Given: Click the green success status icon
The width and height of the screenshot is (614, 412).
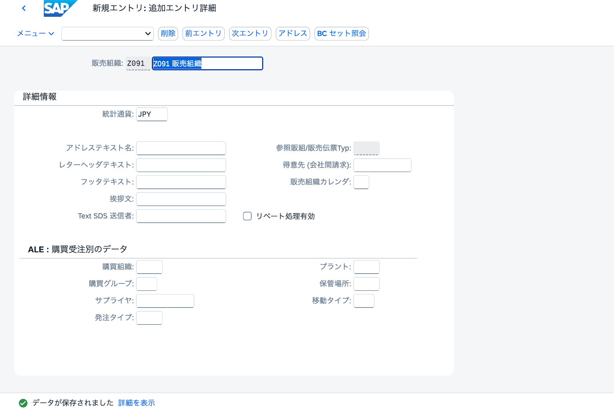Looking at the screenshot, I should point(23,403).
